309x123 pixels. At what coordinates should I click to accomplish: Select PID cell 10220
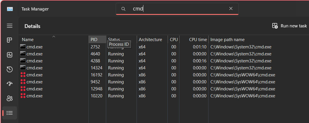[96, 96]
